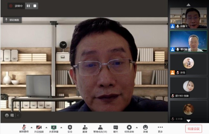The width and height of the screenshot is (209, 134).
Task: Stop the recording with the square button
Action: coord(35,6)
